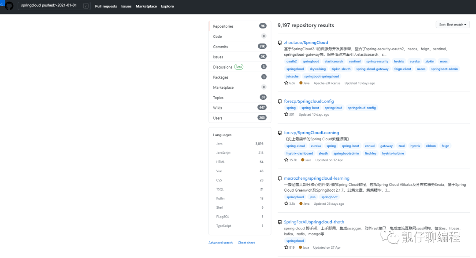Click the ribbon topic tag
This screenshot has height=258, width=476.
tap(431, 145)
